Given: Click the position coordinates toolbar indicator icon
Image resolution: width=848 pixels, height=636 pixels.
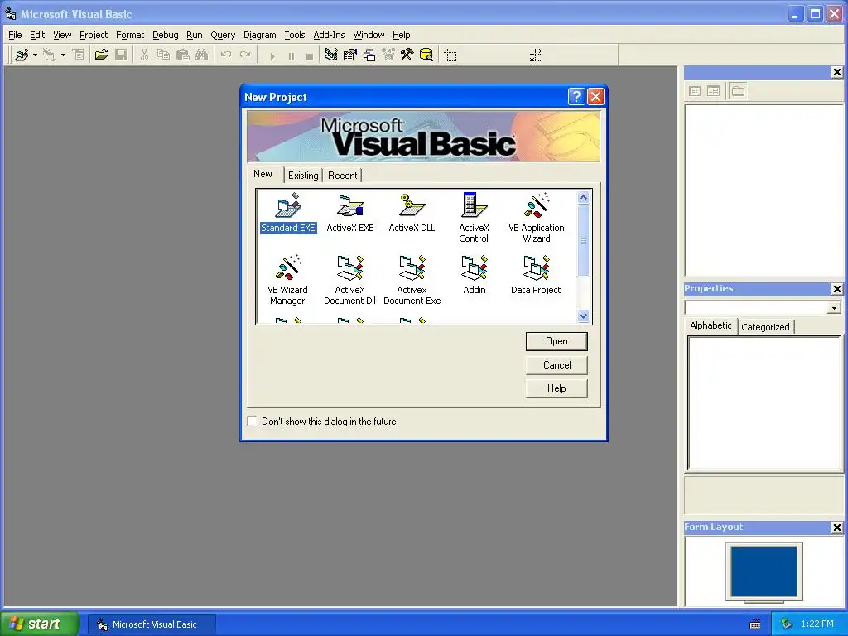Looking at the screenshot, I should 450,55.
